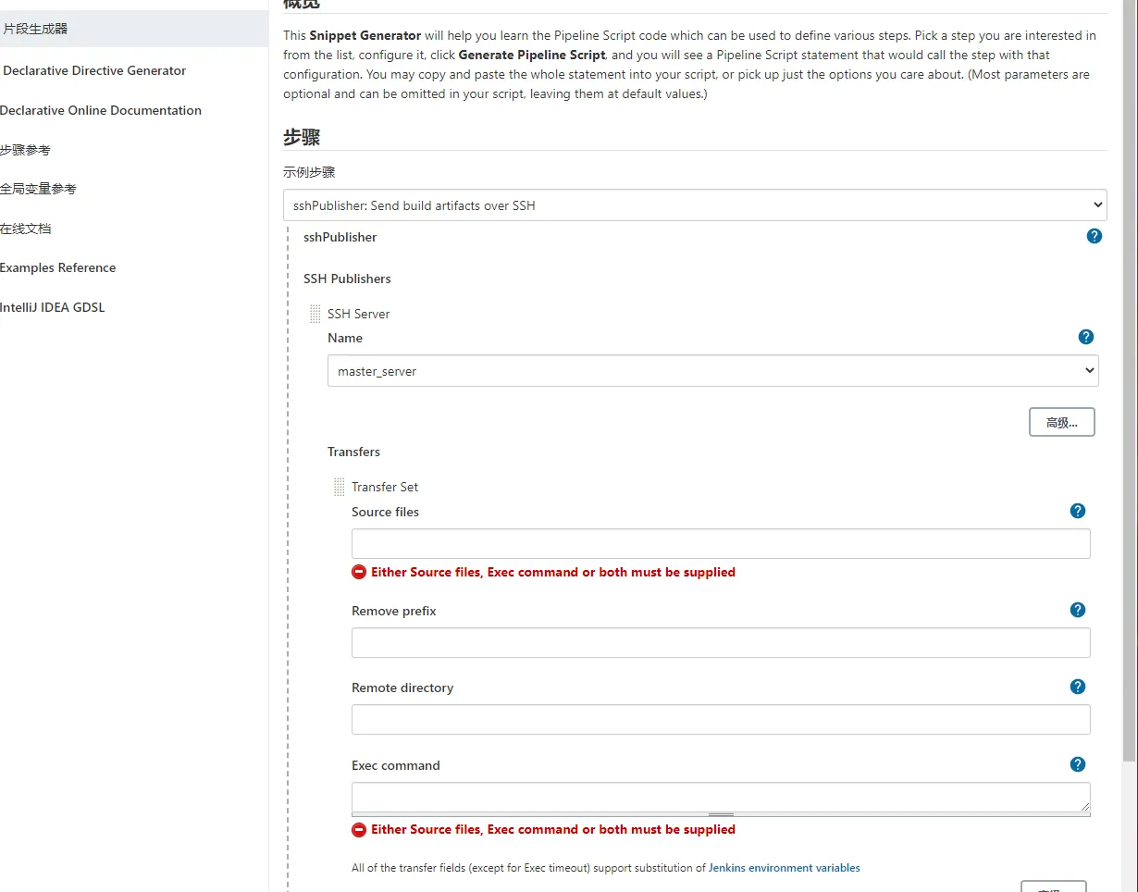Open IntelliJ IDEA GDSL link
The width and height of the screenshot is (1138, 892).
click(x=53, y=307)
